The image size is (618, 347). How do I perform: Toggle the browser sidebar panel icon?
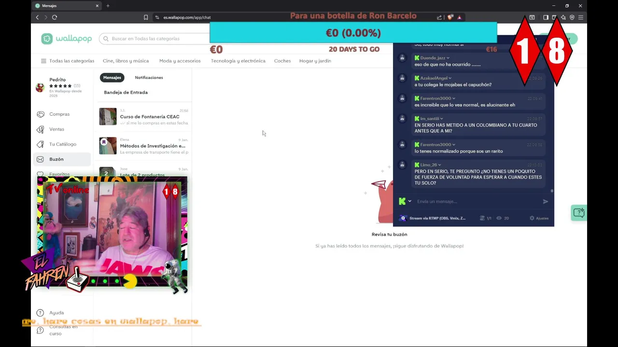(546, 17)
